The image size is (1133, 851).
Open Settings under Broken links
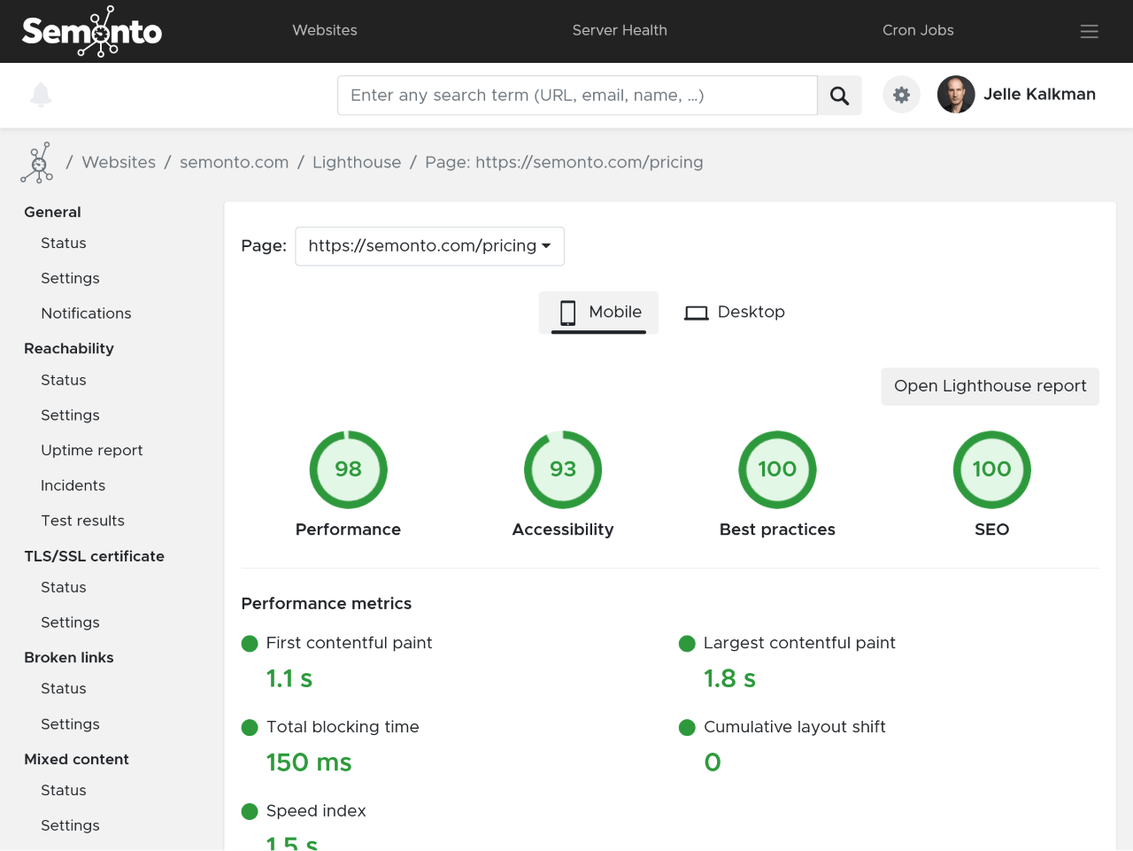coord(70,724)
